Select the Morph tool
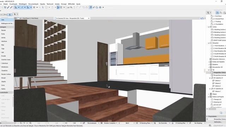The image size is (226, 127). pyautogui.click(x=7, y=78)
